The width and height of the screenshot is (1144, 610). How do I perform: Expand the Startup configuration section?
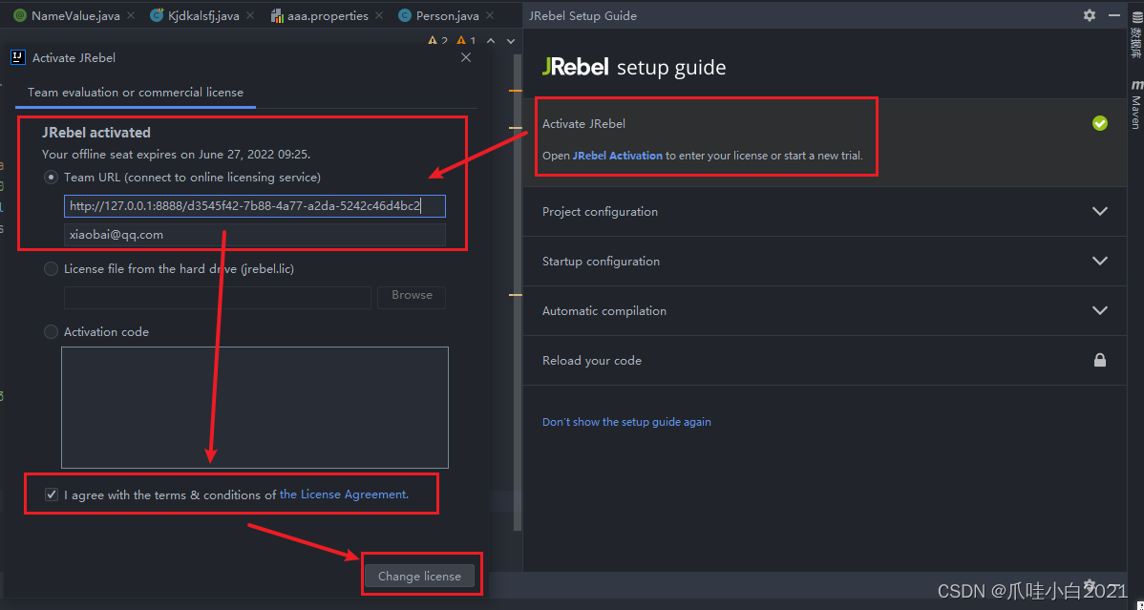click(x=824, y=262)
